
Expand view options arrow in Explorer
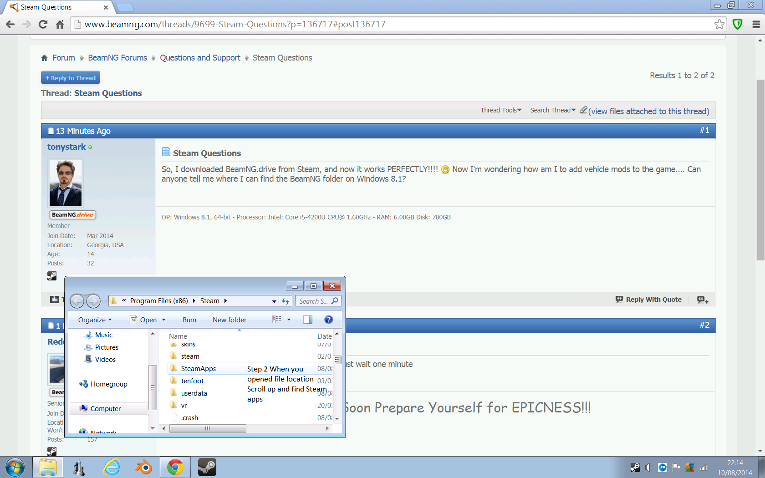click(x=289, y=320)
